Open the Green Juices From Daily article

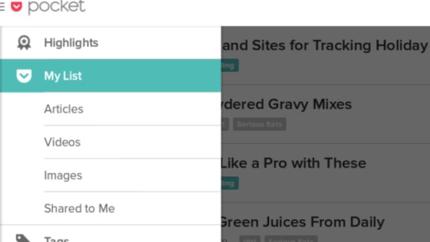pos(303,222)
